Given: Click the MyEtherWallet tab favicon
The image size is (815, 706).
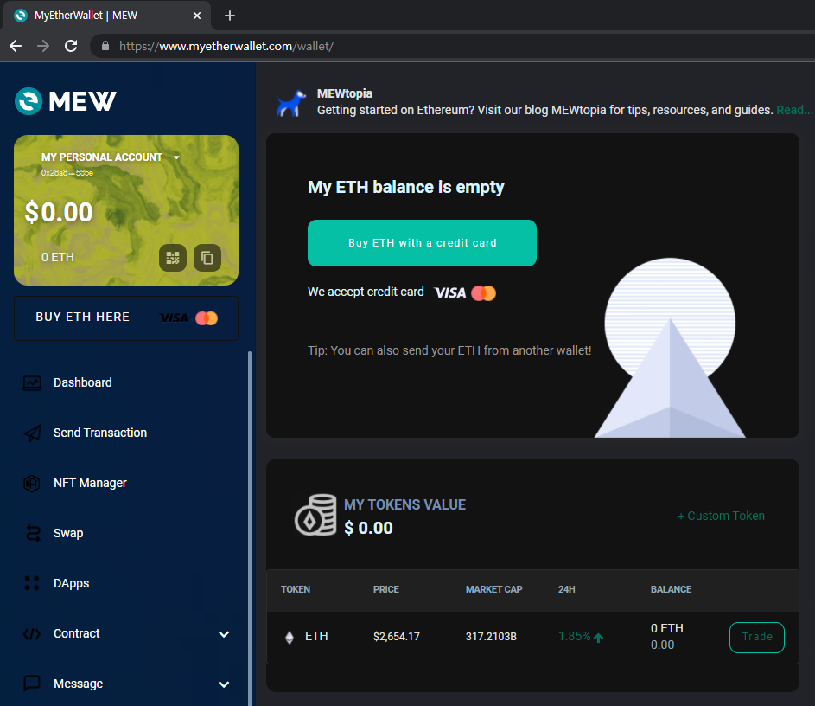Looking at the screenshot, I should pyautogui.click(x=21, y=16).
